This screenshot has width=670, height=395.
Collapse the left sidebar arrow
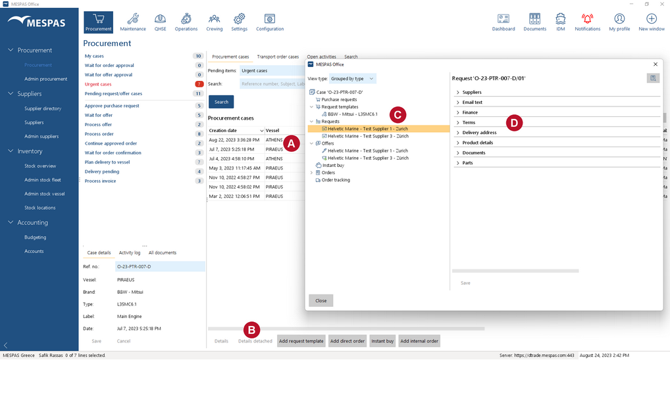pyautogui.click(x=5, y=345)
